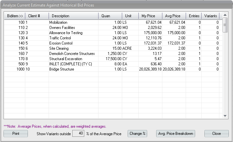Click the Client # column header
Image resolution: width=233 pixels, height=142 pixels.
click(37, 16)
